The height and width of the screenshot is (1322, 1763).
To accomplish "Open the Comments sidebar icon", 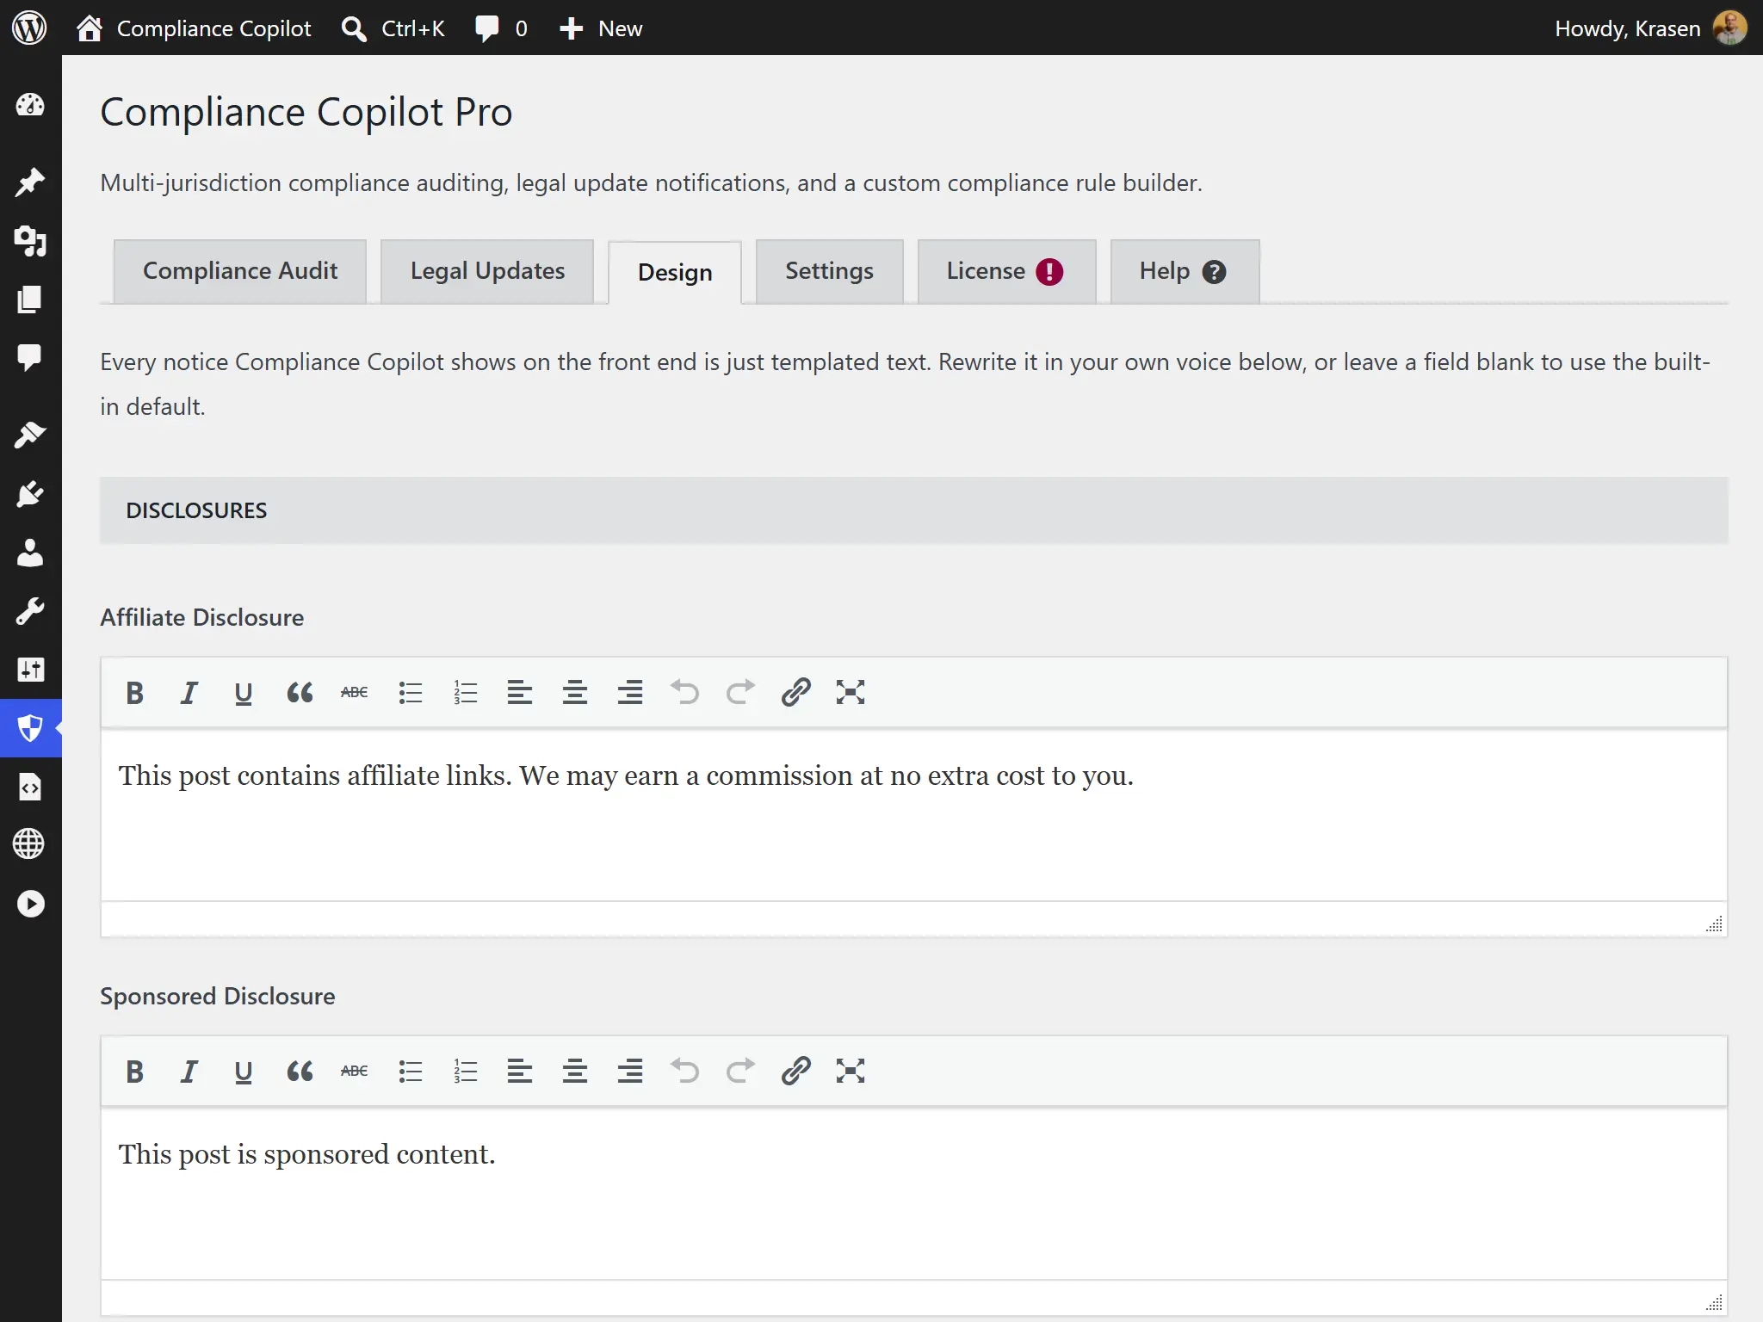I will pos(30,357).
